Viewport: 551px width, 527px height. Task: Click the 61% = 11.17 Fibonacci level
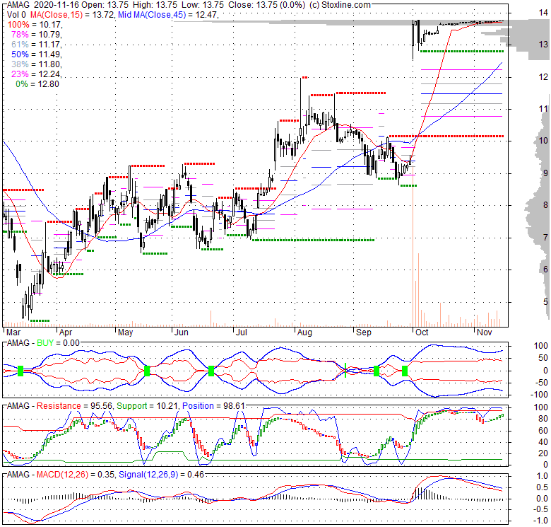(x=37, y=45)
